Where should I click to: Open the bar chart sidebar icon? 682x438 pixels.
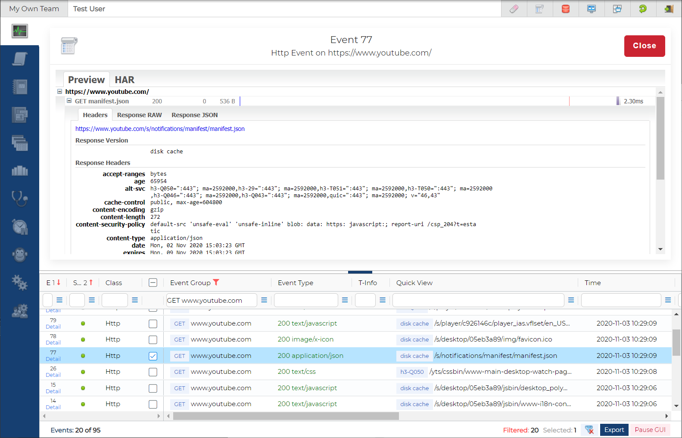20,171
